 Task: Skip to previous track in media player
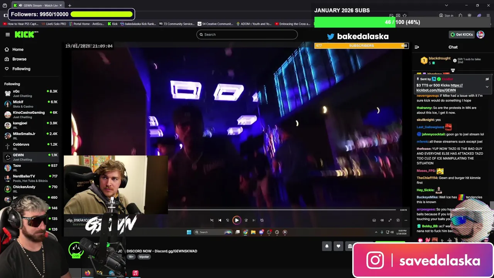(x=220, y=220)
